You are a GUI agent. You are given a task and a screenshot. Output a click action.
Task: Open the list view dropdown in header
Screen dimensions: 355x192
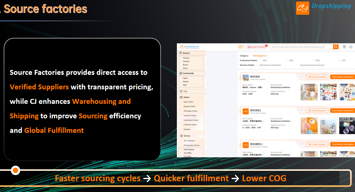241,47
